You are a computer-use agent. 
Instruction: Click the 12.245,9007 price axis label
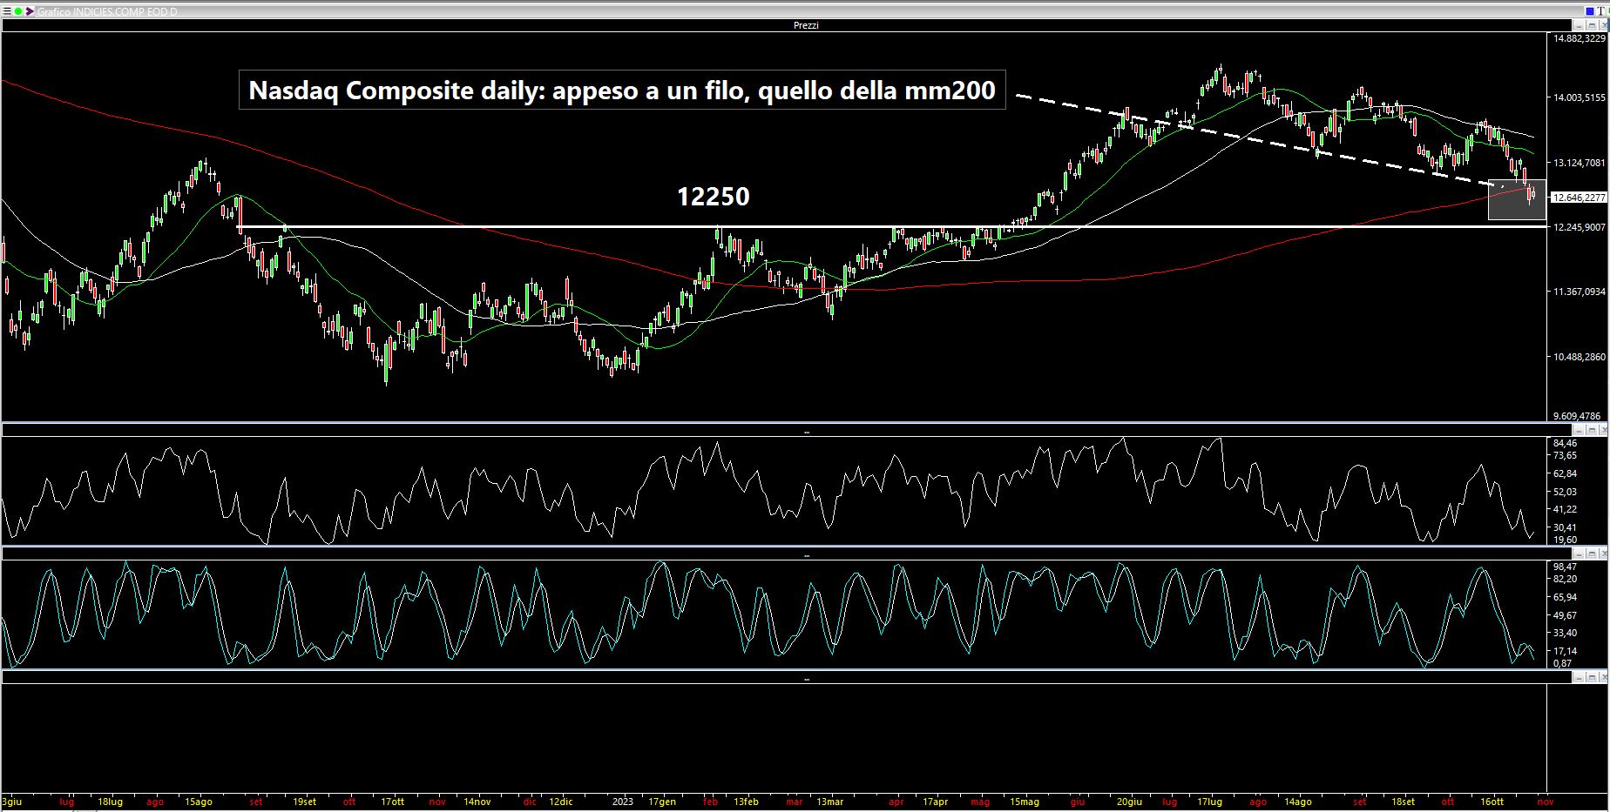pyautogui.click(x=1580, y=227)
